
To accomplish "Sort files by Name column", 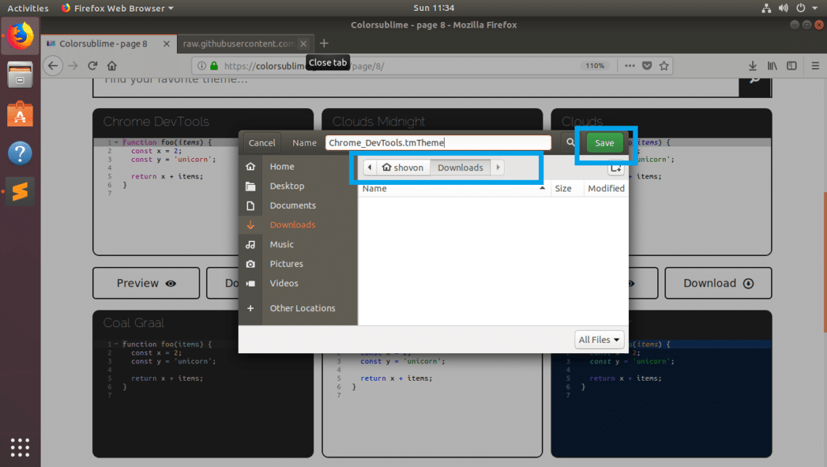I will click(455, 189).
